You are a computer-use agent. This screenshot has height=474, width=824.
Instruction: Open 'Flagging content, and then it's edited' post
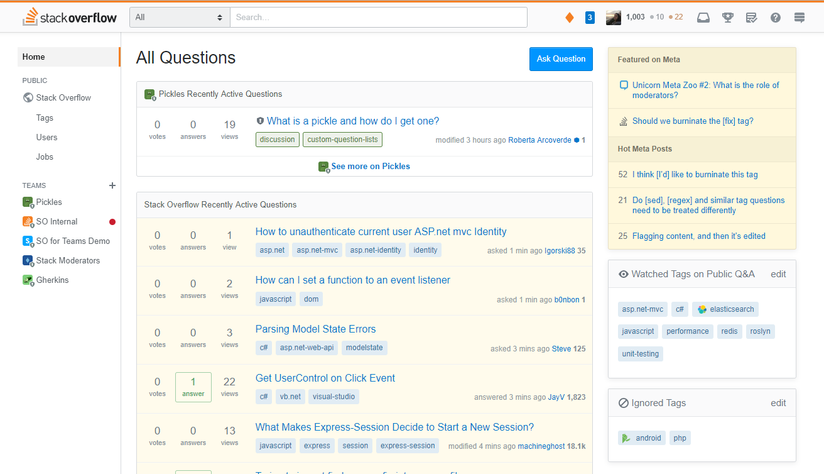699,236
